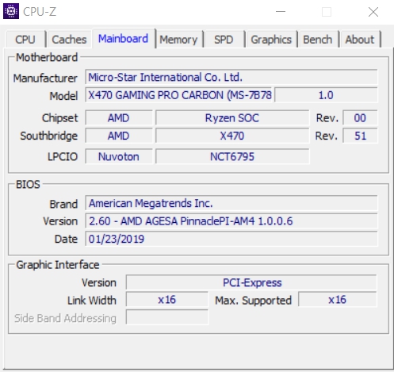
Task: Click the Side Band Addressing label
Action: point(65,318)
